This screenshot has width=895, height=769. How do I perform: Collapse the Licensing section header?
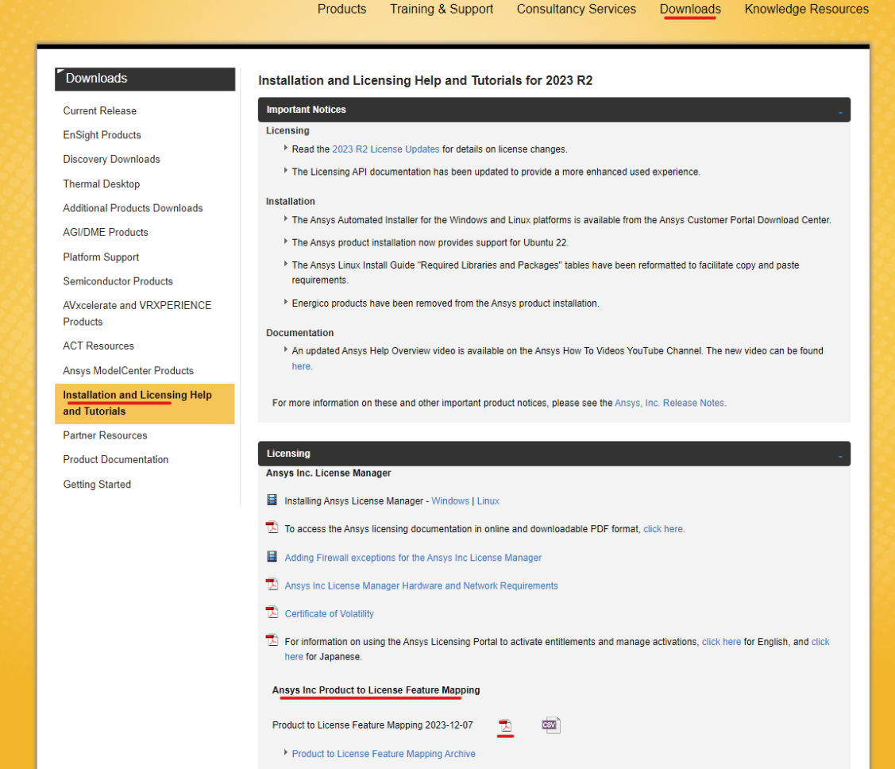pyautogui.click(x=839, y=454)
